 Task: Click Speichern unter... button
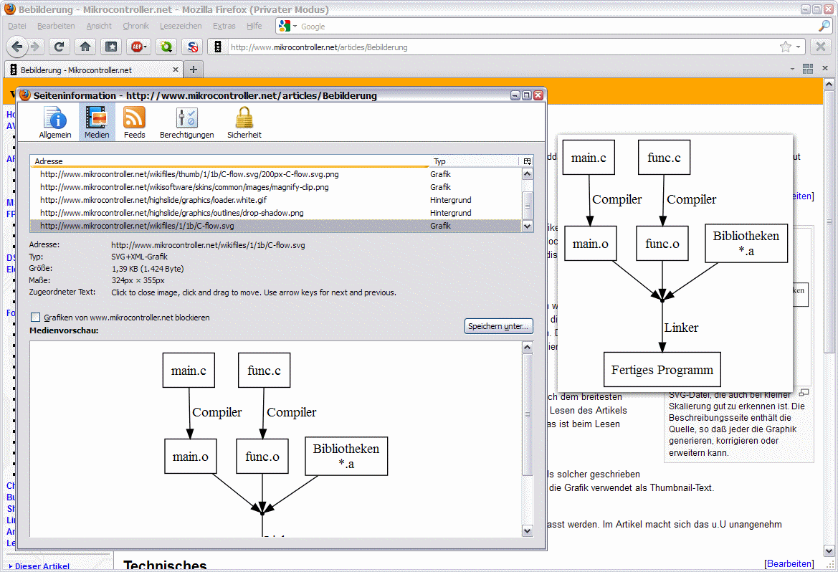[499, 326]
